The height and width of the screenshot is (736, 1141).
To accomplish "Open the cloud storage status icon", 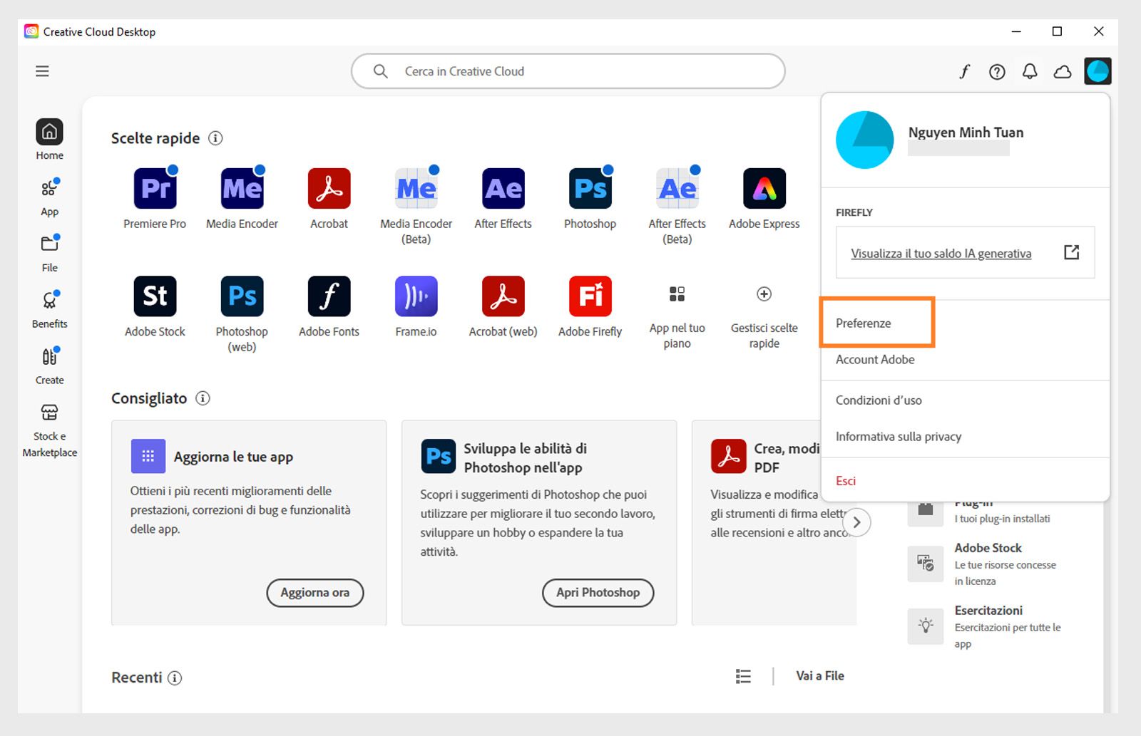I will [x=1062, y=71].
